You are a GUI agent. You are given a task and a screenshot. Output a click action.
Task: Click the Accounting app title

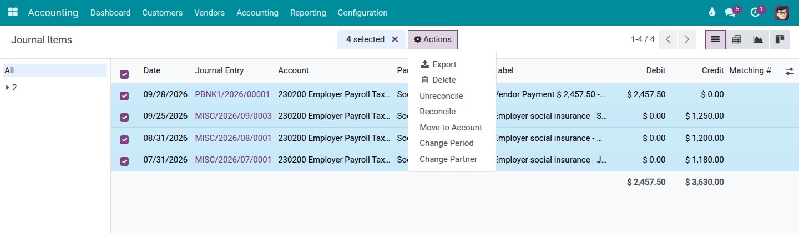pos(53,12)
